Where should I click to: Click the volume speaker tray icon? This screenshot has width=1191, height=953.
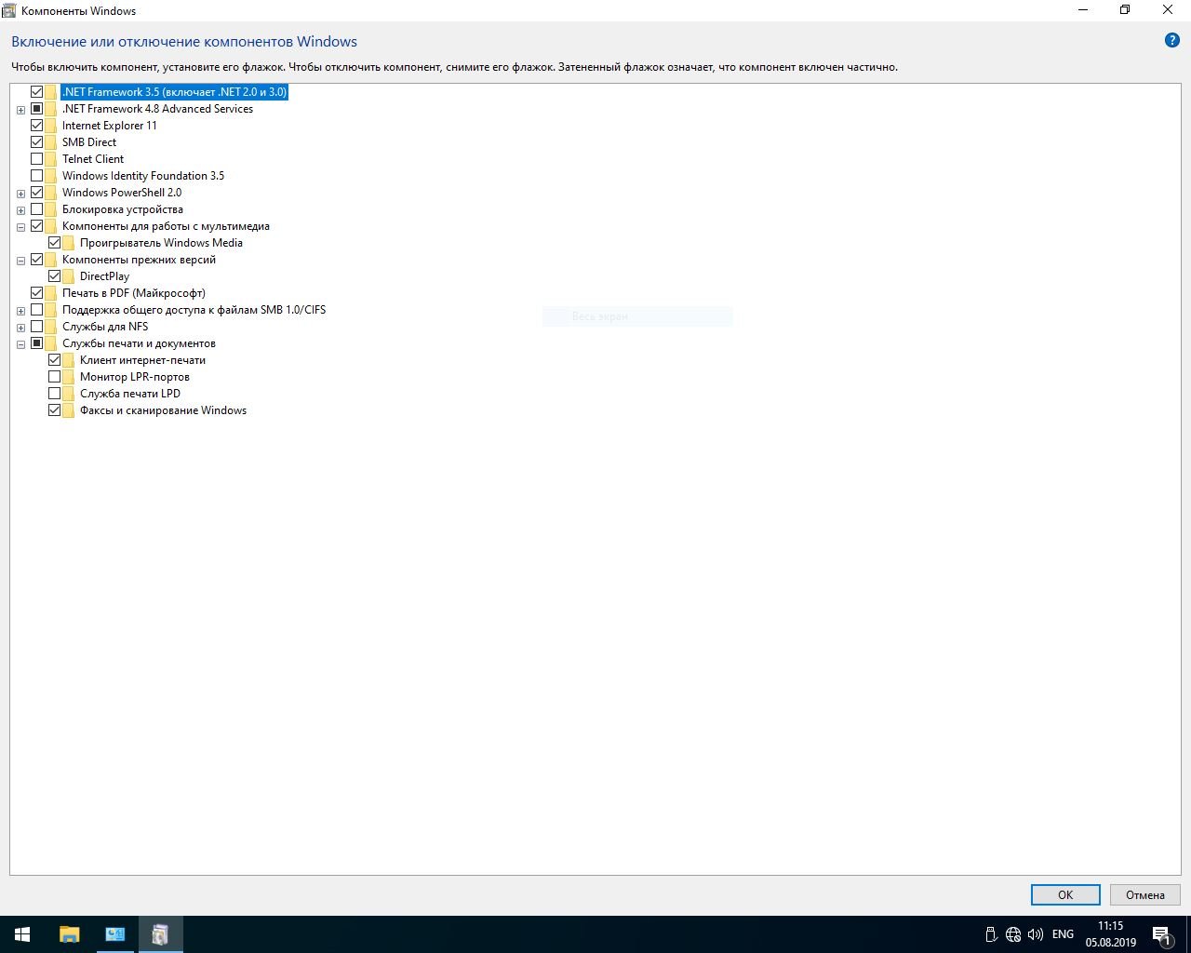click(x=1036, y=934)
